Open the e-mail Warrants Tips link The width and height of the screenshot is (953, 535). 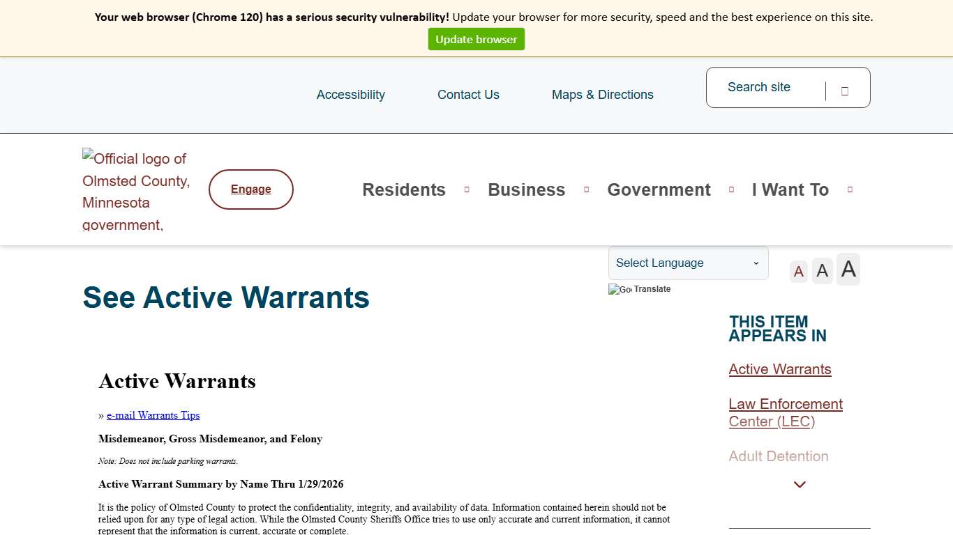152,415
